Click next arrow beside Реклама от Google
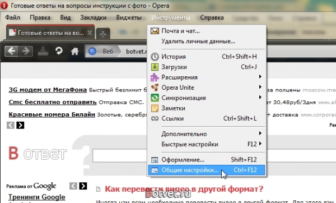Screen dimensions: 336x203 [x=83, y=186]
